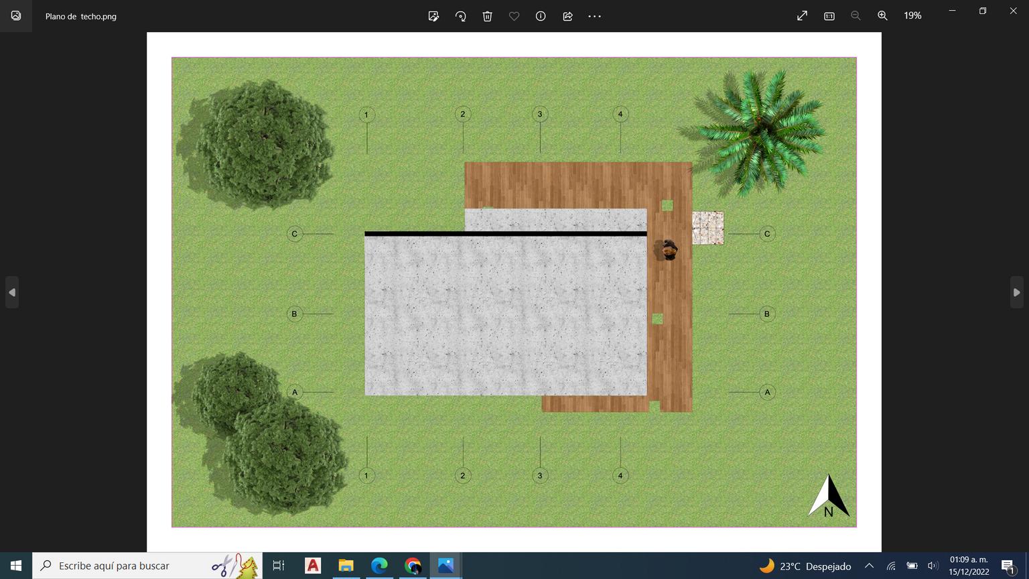Click the Edit image icon
1029x579 pixels.
coord(433,16)
